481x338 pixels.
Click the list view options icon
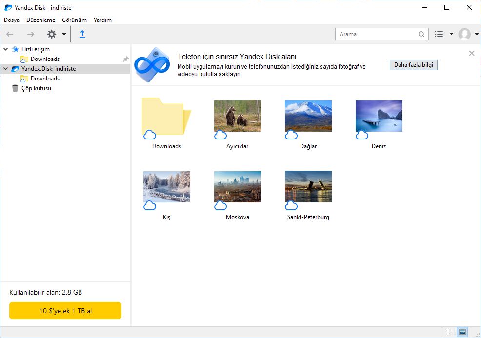pos(439,34)
